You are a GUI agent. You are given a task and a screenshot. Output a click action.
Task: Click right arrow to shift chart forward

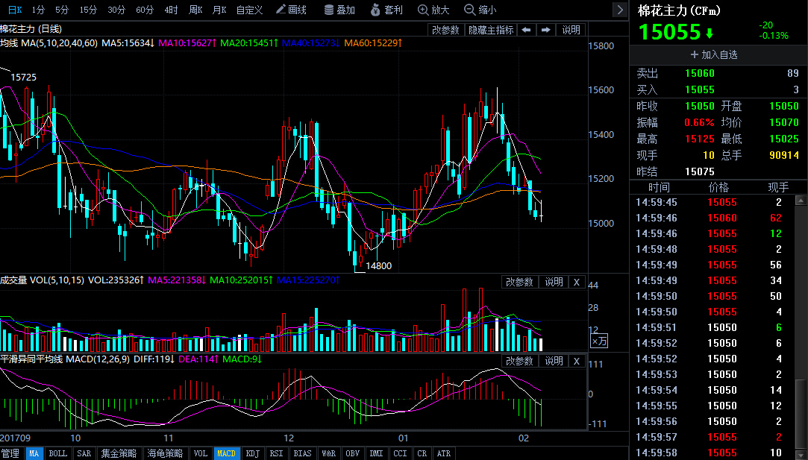coord(545,30)
